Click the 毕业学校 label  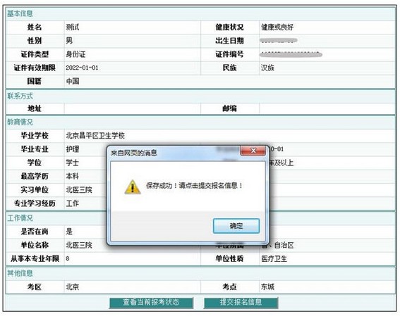35,136
